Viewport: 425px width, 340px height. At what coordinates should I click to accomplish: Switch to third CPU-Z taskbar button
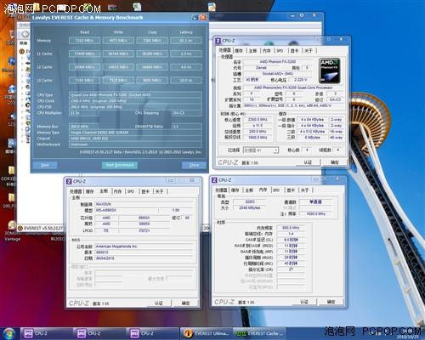click(153, 333)
